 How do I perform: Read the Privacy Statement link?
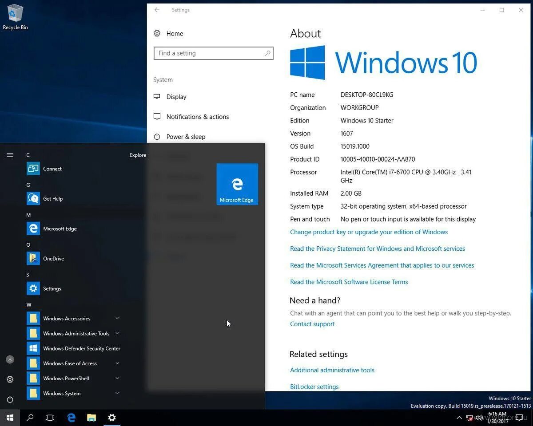pos(378,248)
